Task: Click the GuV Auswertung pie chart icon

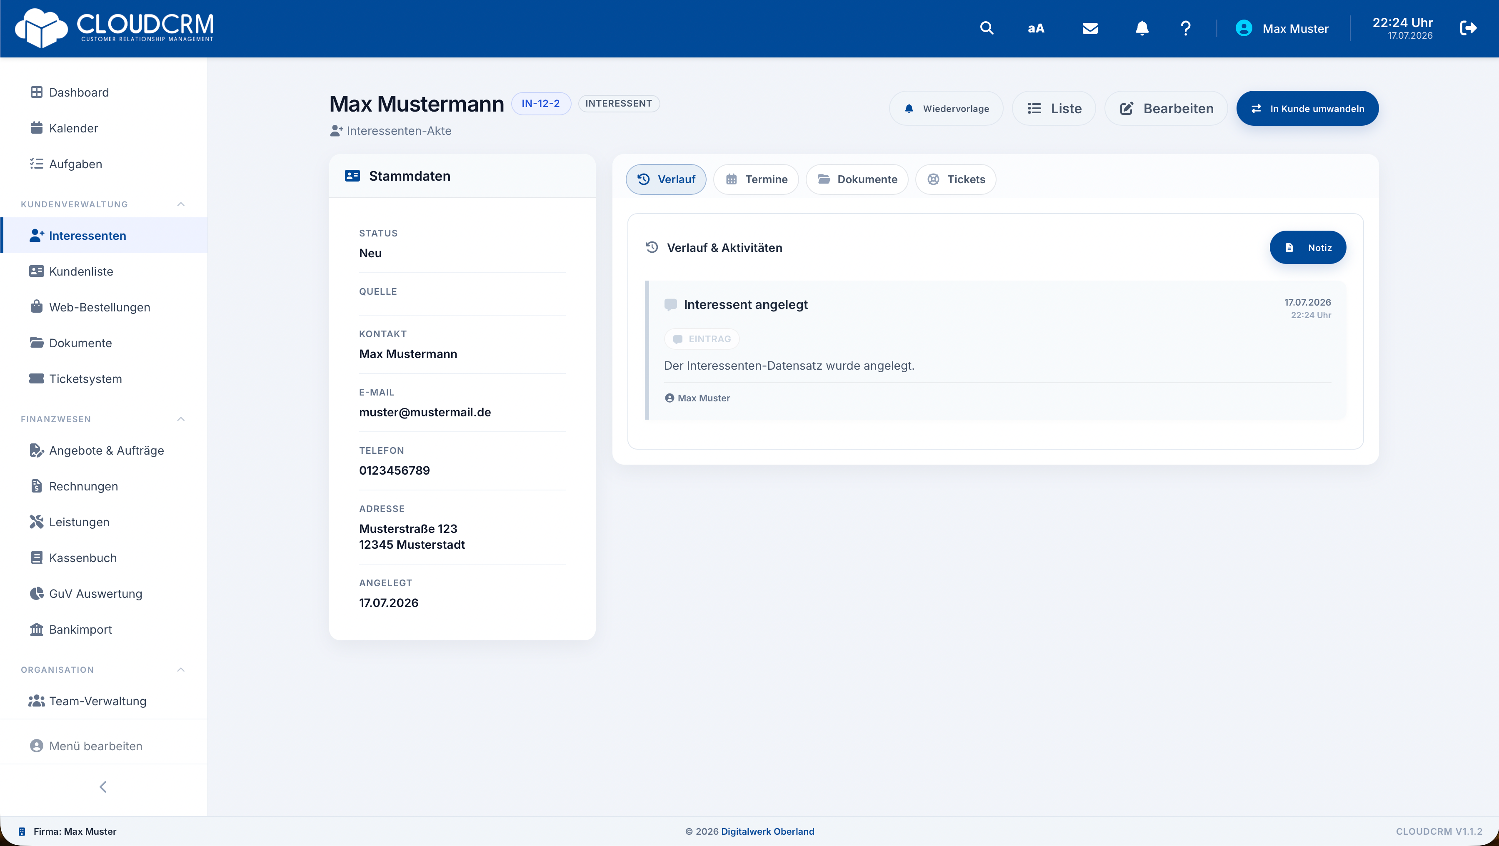Action: tap(37, 593)
